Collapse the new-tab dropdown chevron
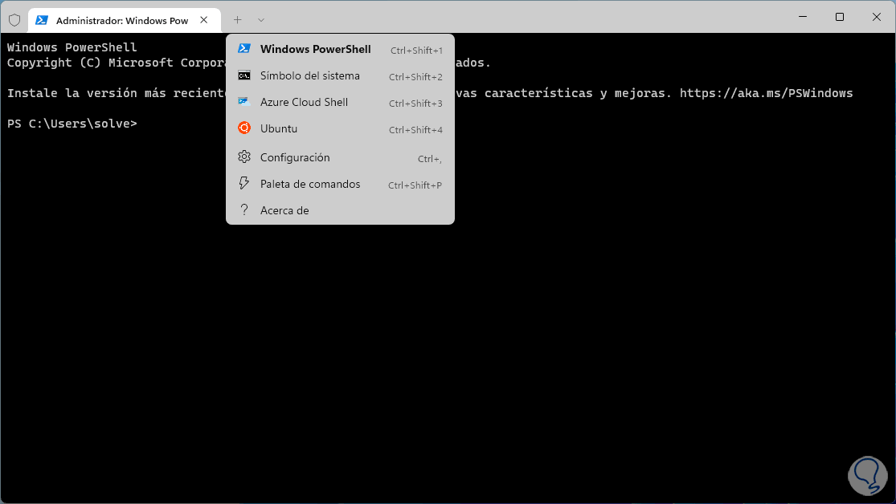Image resolution: width=896 pixels, height=504 pixels. click(x=261, y=20)
